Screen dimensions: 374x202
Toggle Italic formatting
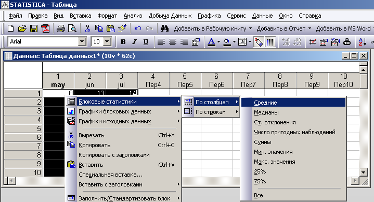coord(135,42)
